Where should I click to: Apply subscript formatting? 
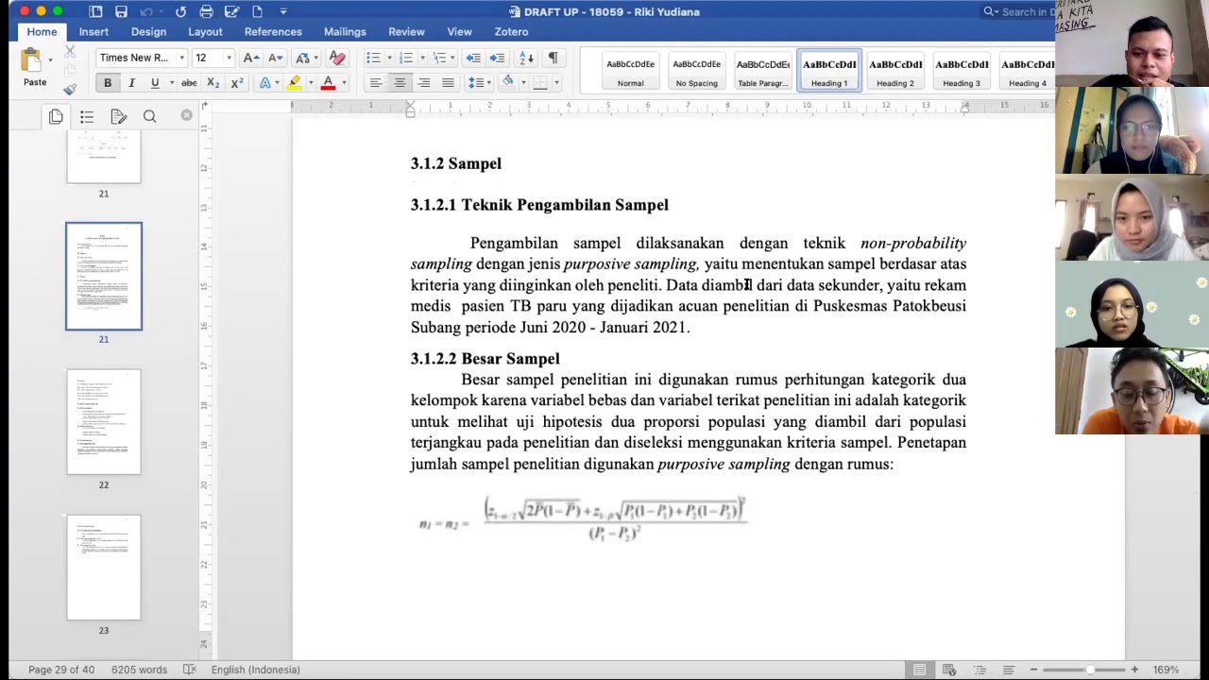[213, 83]
